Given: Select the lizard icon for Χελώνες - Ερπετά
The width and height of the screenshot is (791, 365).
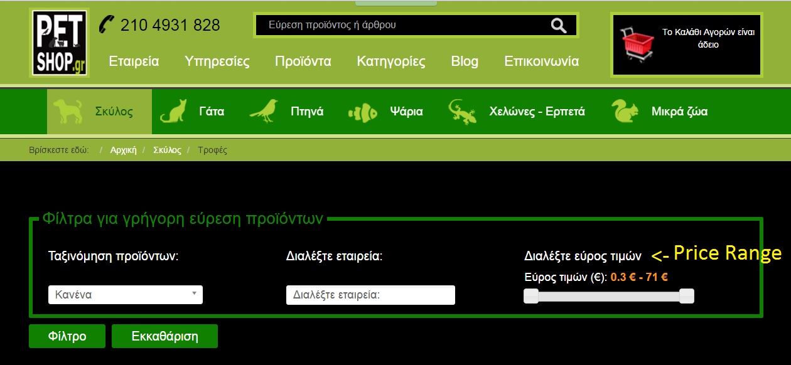Looking at the screenshot, I should point(462,112).
